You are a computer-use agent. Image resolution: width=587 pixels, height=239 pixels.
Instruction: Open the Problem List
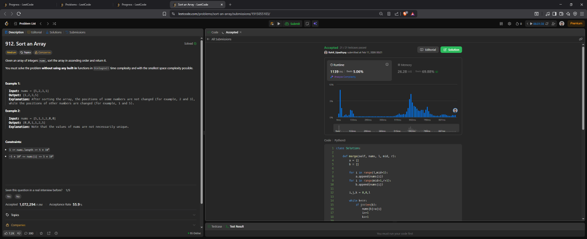point(25,23)
